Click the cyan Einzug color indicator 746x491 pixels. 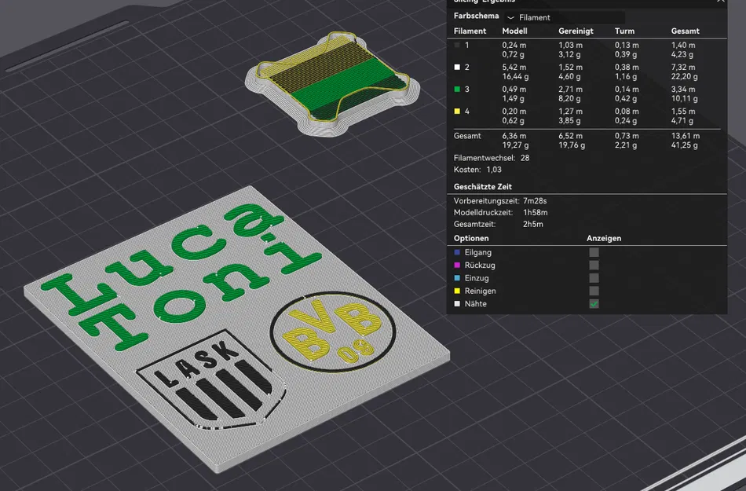(x=457, y=278)
